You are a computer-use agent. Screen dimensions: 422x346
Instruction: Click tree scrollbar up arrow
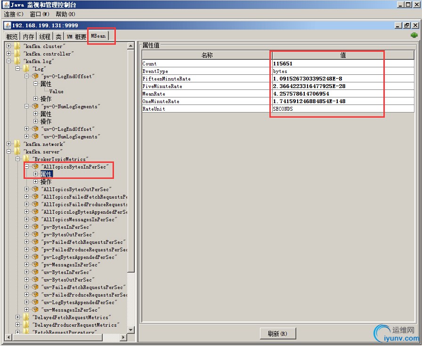130,46
